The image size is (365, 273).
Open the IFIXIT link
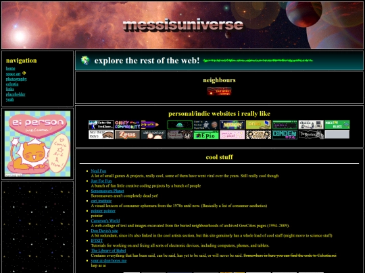pyautogui.click(x=97, y=241)
